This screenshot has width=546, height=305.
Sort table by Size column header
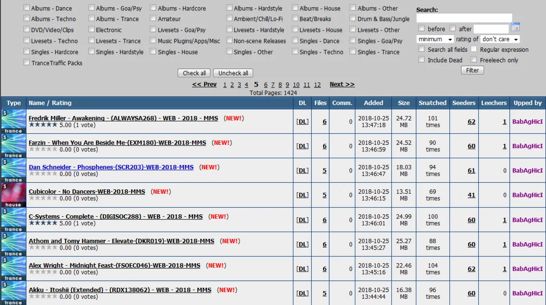pos(403,103)
